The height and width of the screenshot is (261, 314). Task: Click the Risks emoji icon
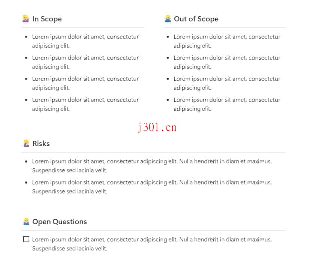tap(26, 143)
